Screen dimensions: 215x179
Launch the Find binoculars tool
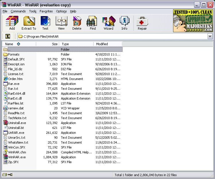click(93, 23)
